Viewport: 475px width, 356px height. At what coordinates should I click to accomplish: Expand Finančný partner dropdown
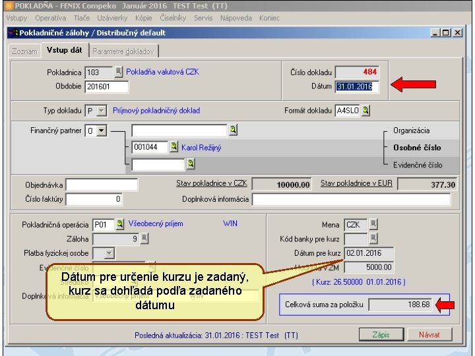click(x=102, y=131)
